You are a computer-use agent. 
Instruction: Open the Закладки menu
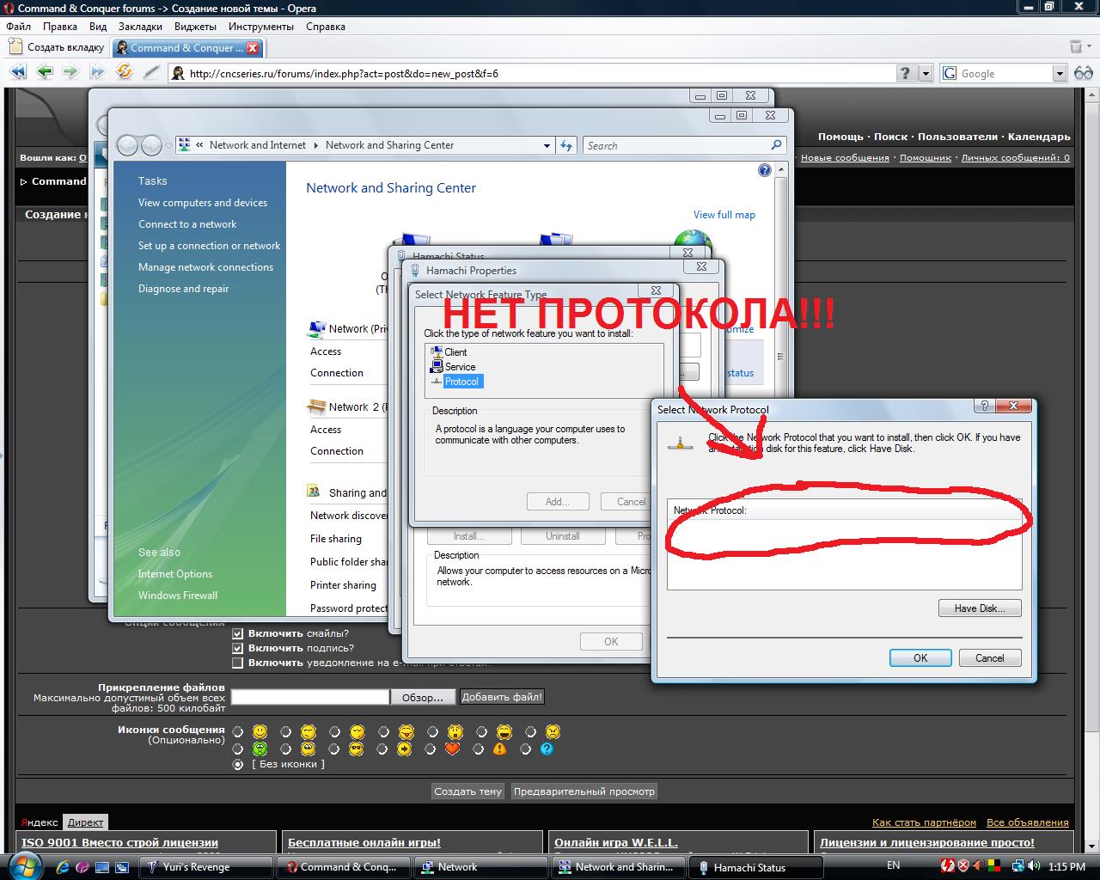[140, 26]
